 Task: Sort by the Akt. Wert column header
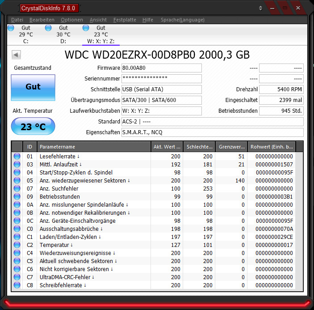[167, 147]
